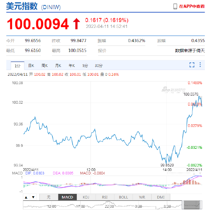Switch to the 月K tab

tap(58, 66)
